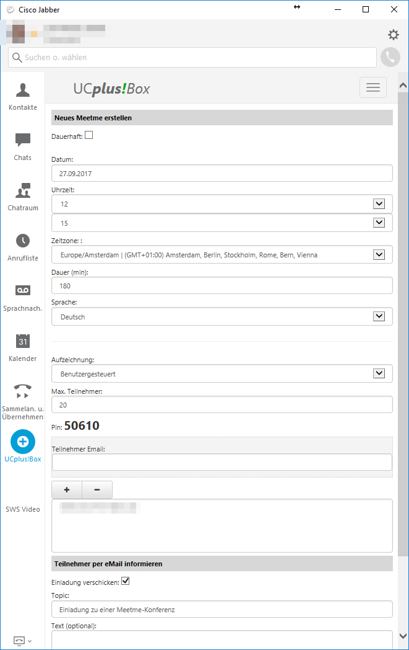
Task: Open Sprachnachrichten voicemail icon
Action: (x=23, y=297)
